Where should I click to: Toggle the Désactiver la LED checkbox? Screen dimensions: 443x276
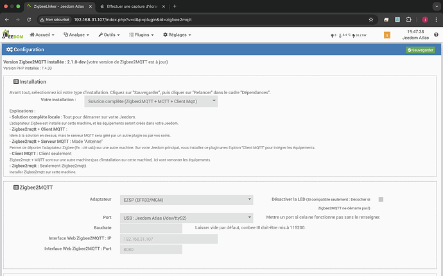[x=381, y=199]
